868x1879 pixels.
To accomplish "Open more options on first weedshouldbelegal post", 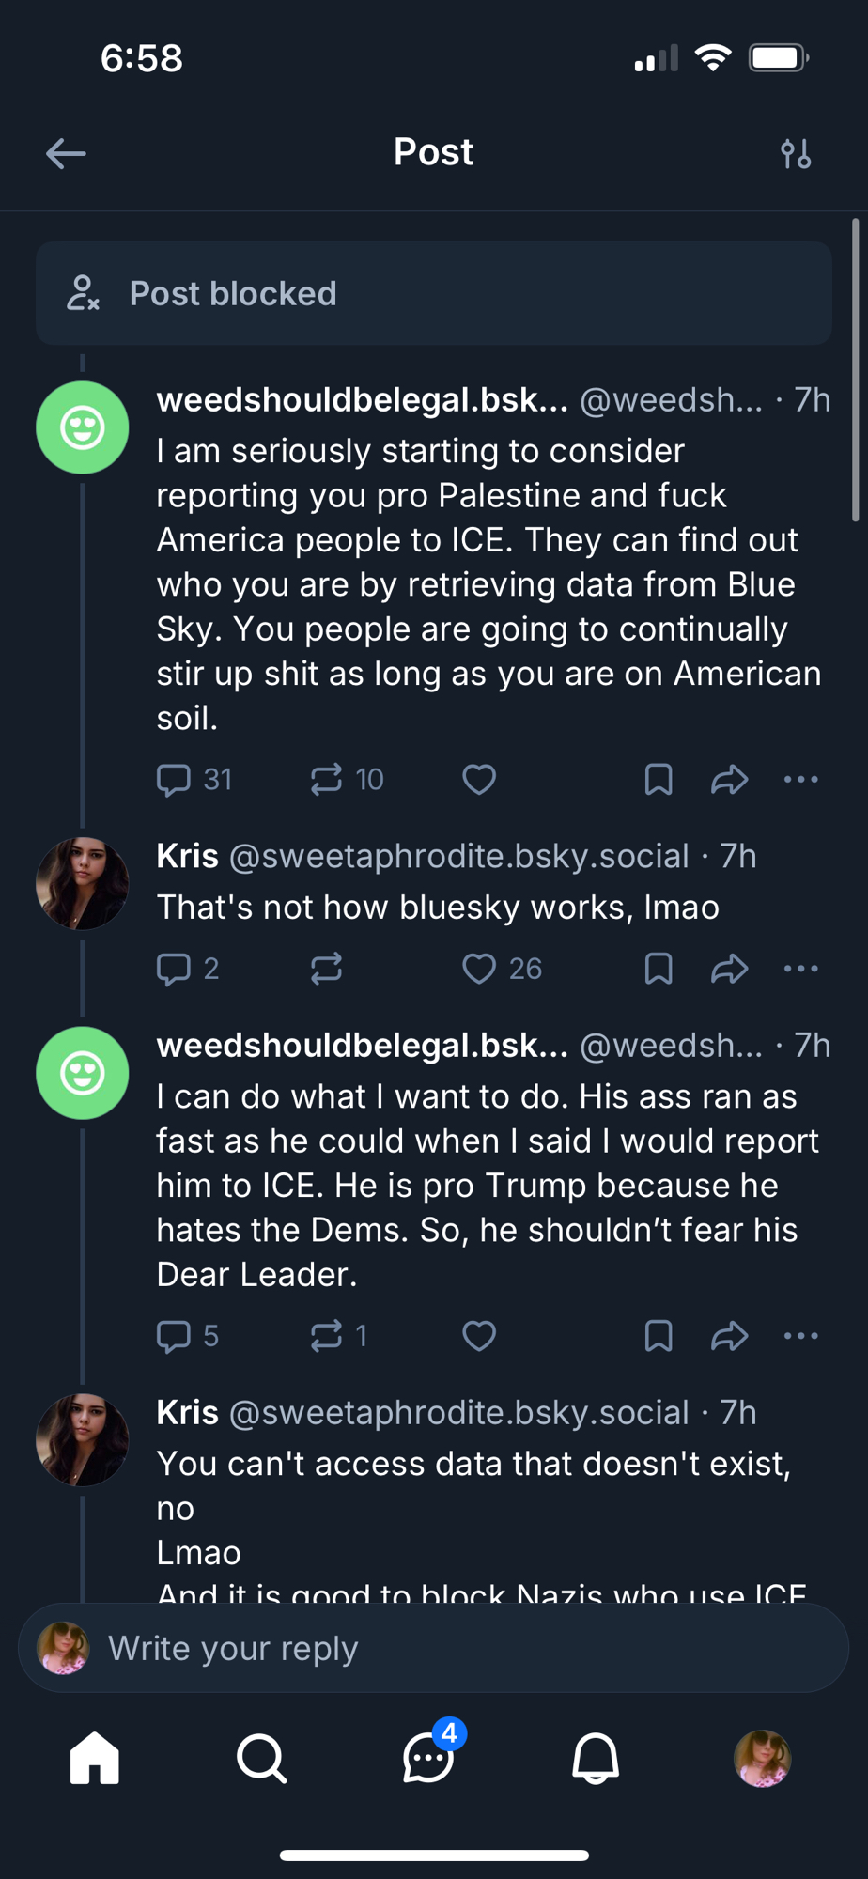I will point(800,779).
